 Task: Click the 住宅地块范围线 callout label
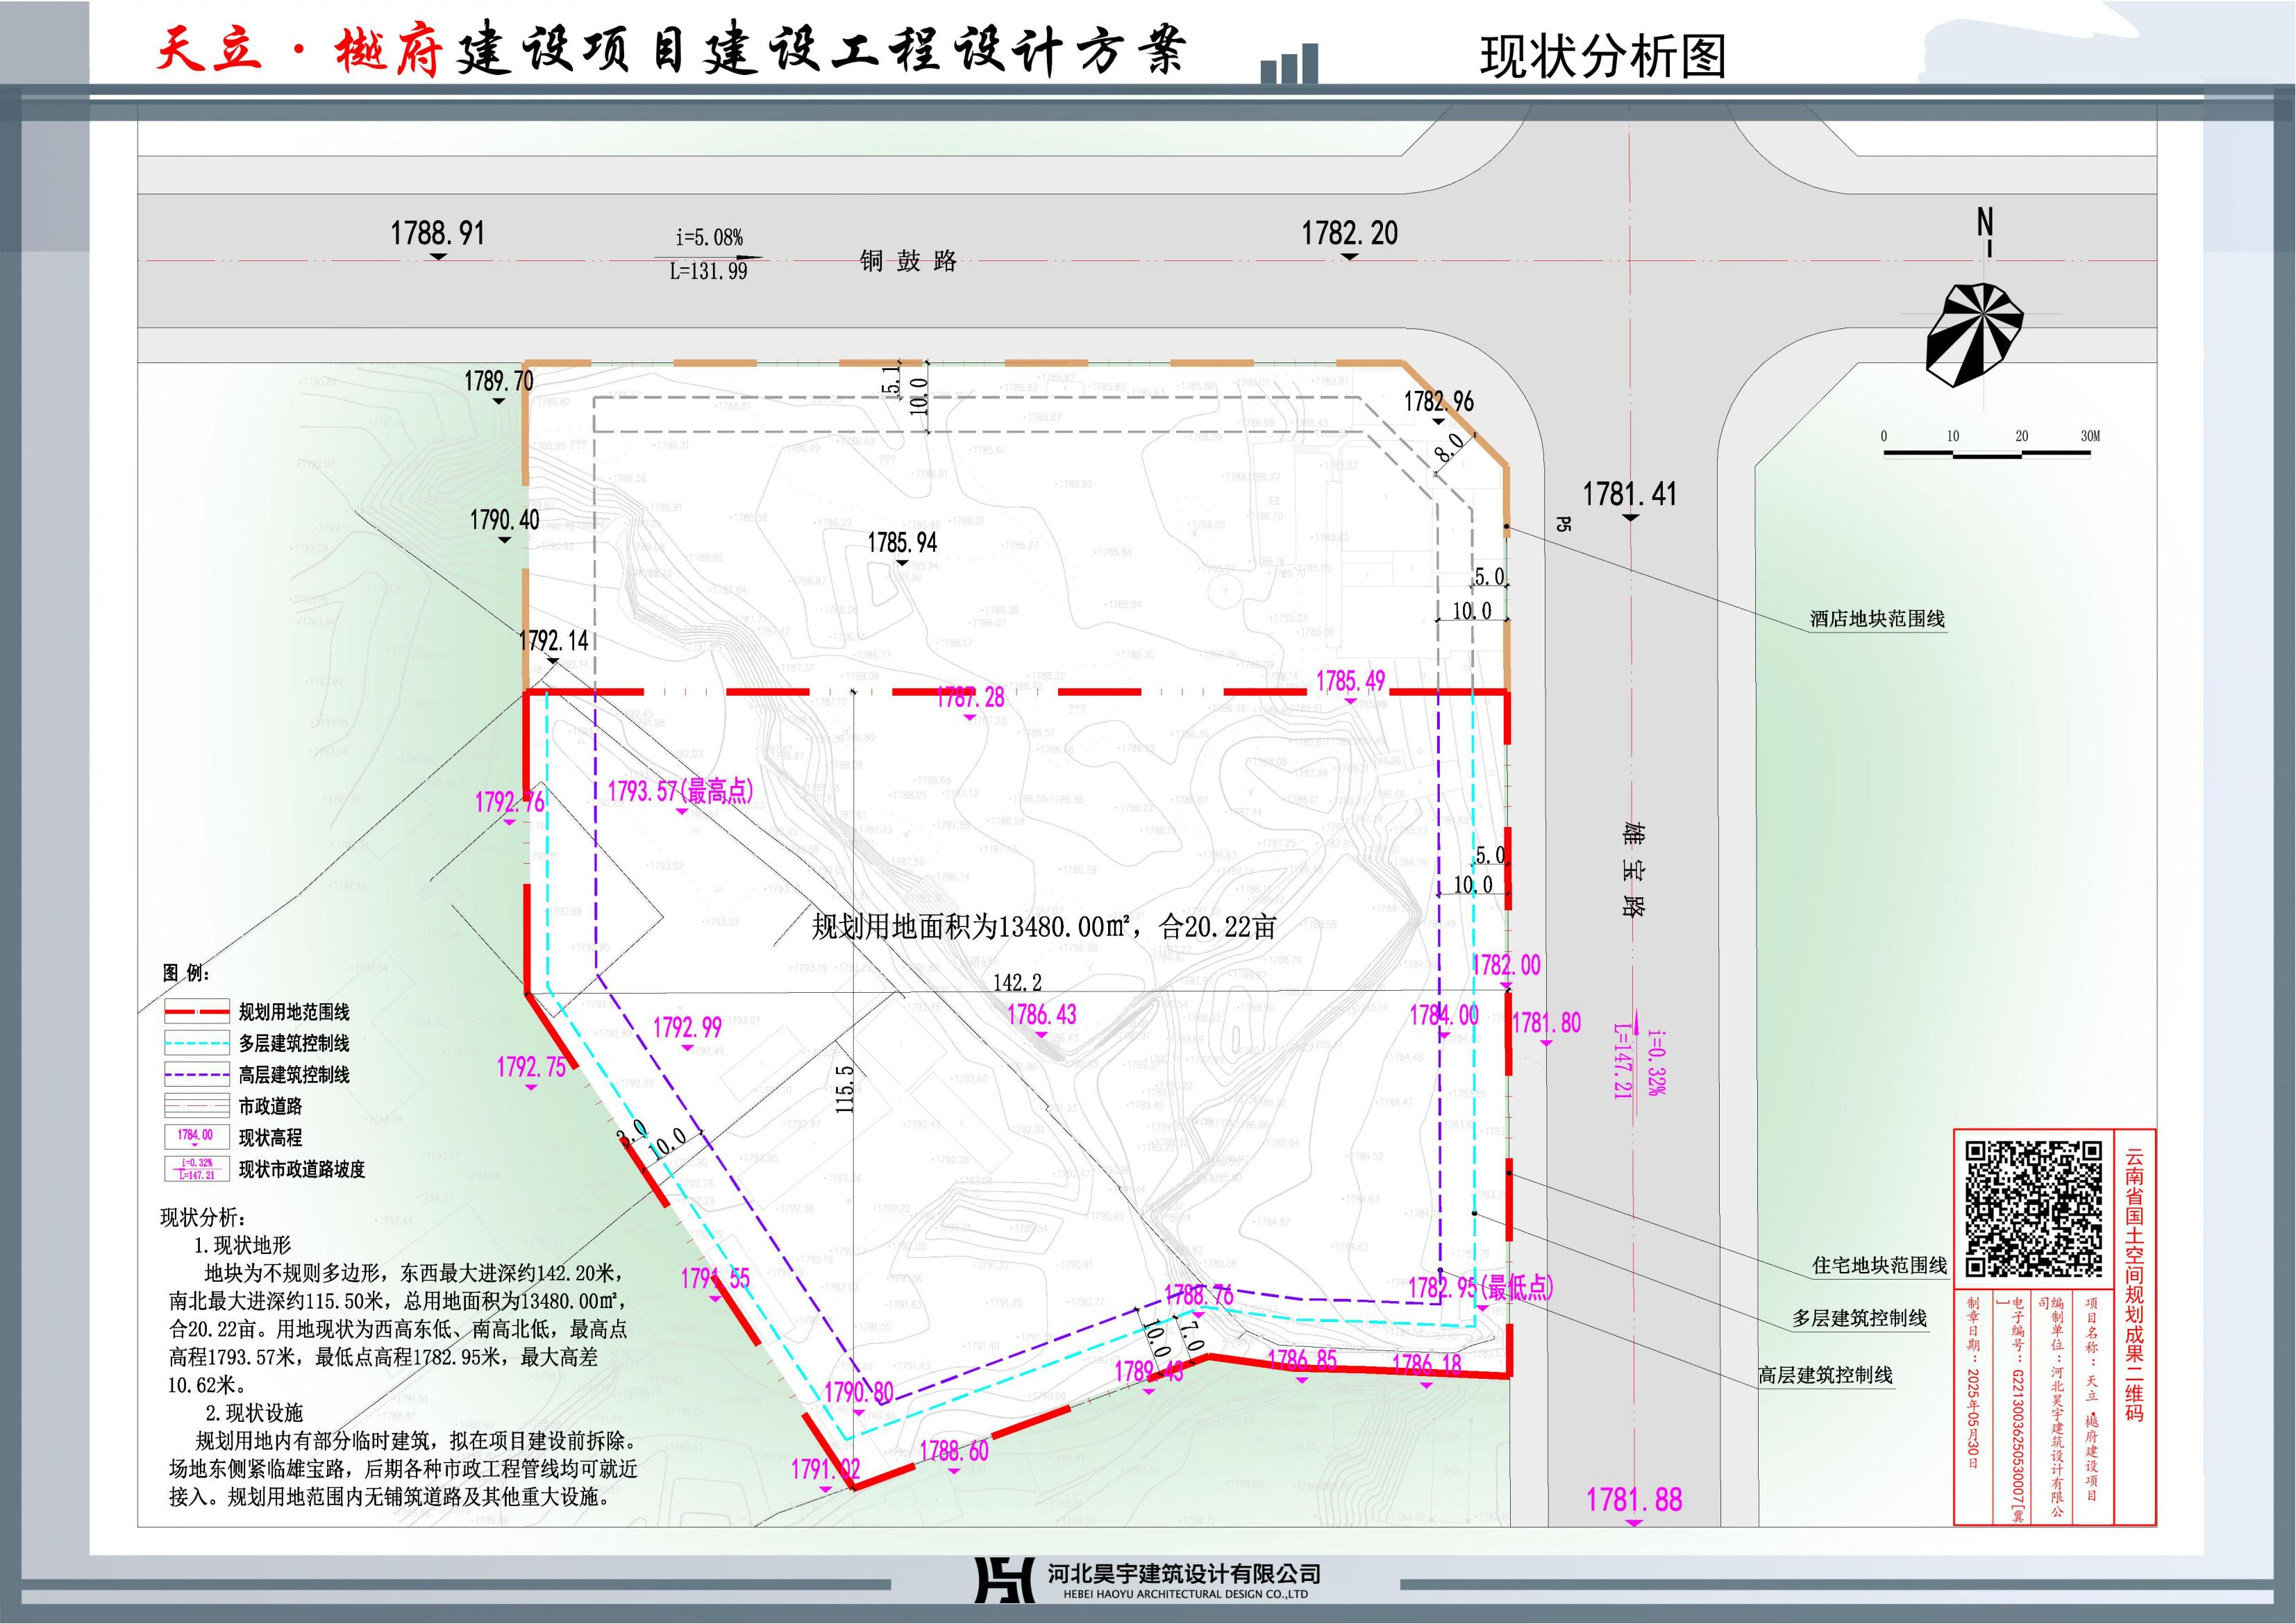click(x=1879, y=1266)
